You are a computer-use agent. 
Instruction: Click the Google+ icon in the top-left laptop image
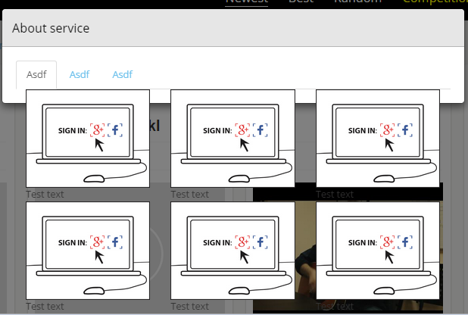pos(97,130)
